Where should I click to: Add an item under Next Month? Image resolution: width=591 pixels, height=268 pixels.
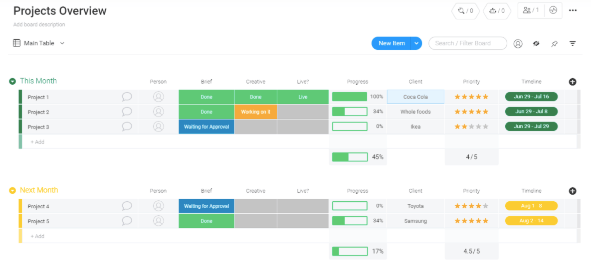(38, 236)
